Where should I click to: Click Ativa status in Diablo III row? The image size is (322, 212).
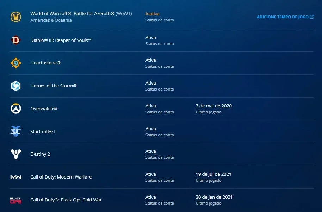(x=150, y=38)
